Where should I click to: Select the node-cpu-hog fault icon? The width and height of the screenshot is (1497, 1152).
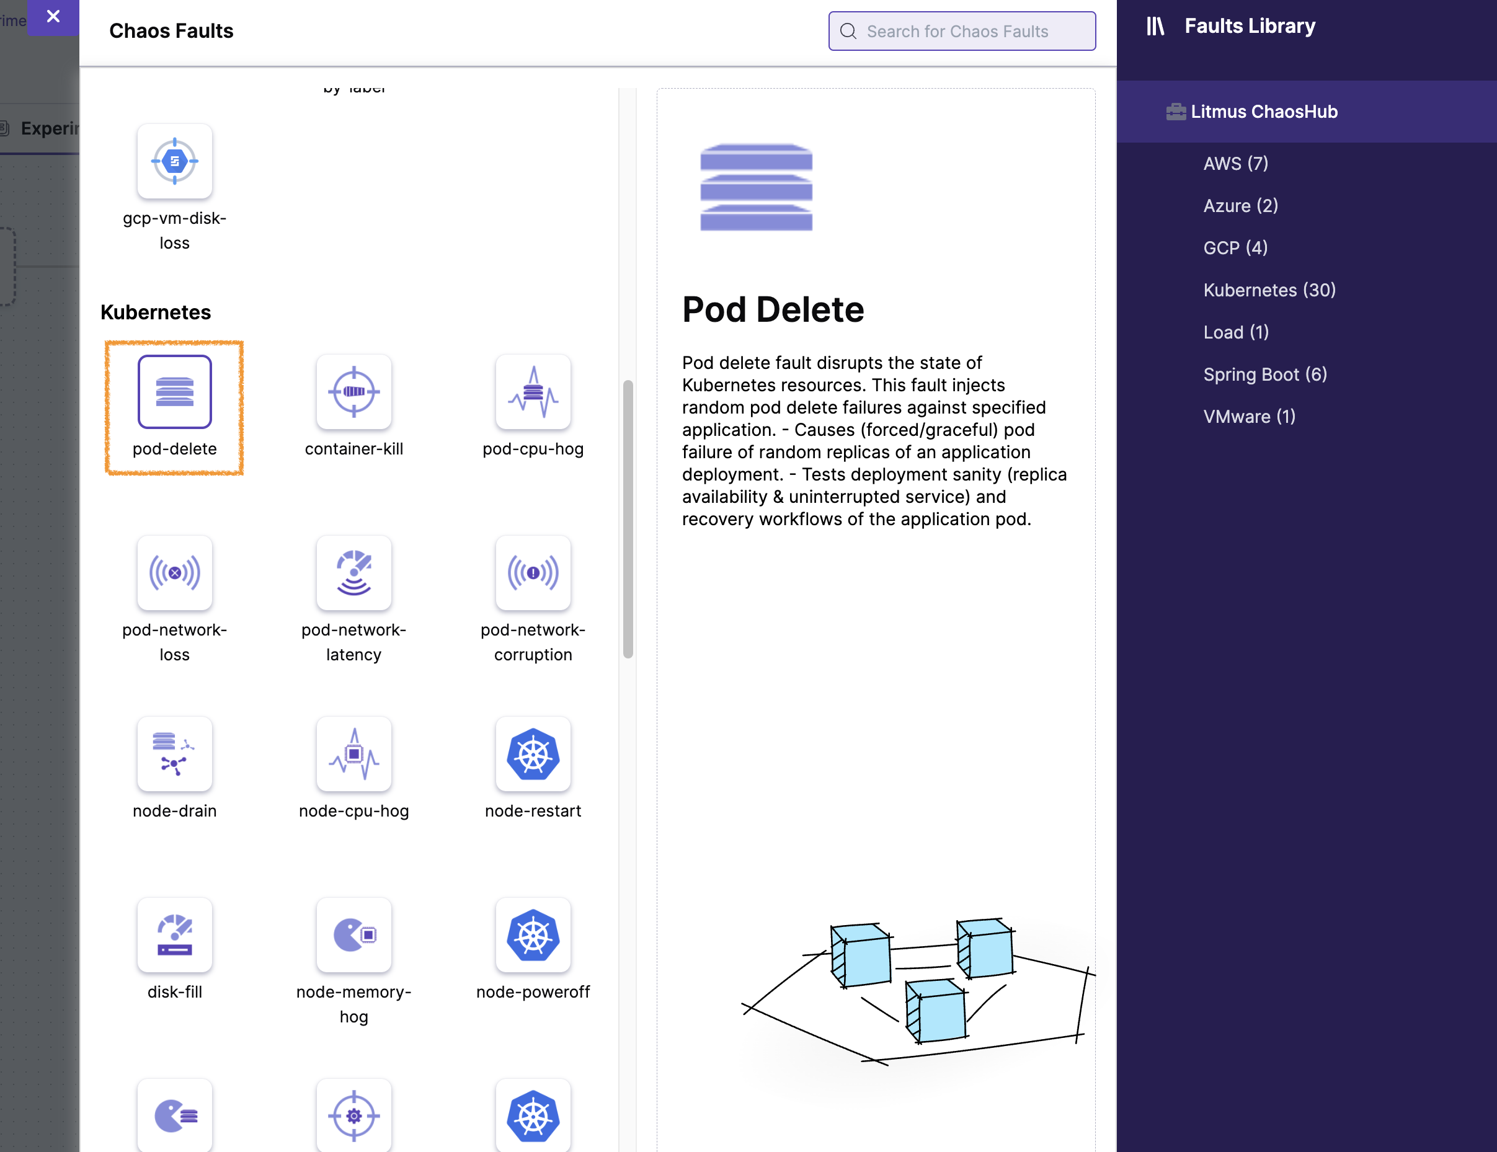[x=353, y=753]
